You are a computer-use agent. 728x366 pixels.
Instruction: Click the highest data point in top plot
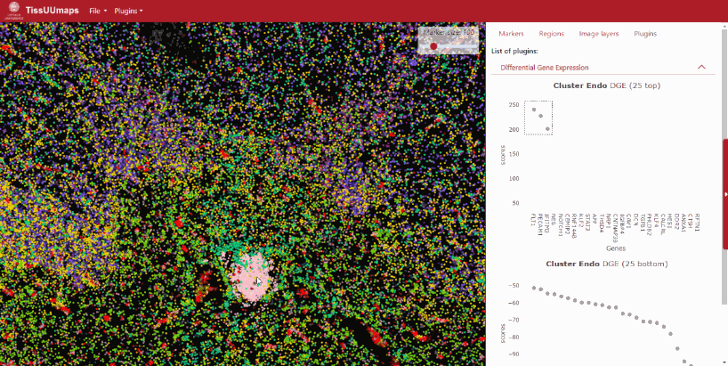(534, 110)
